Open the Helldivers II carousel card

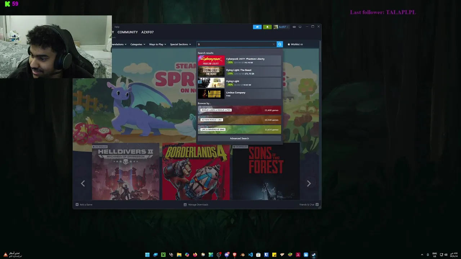coord(125,172)
